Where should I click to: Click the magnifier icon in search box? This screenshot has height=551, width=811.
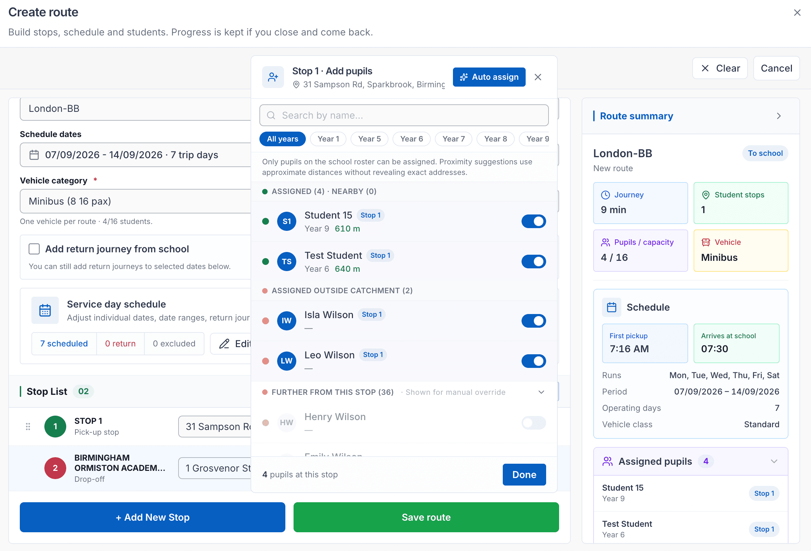click(x=271, y=115)
